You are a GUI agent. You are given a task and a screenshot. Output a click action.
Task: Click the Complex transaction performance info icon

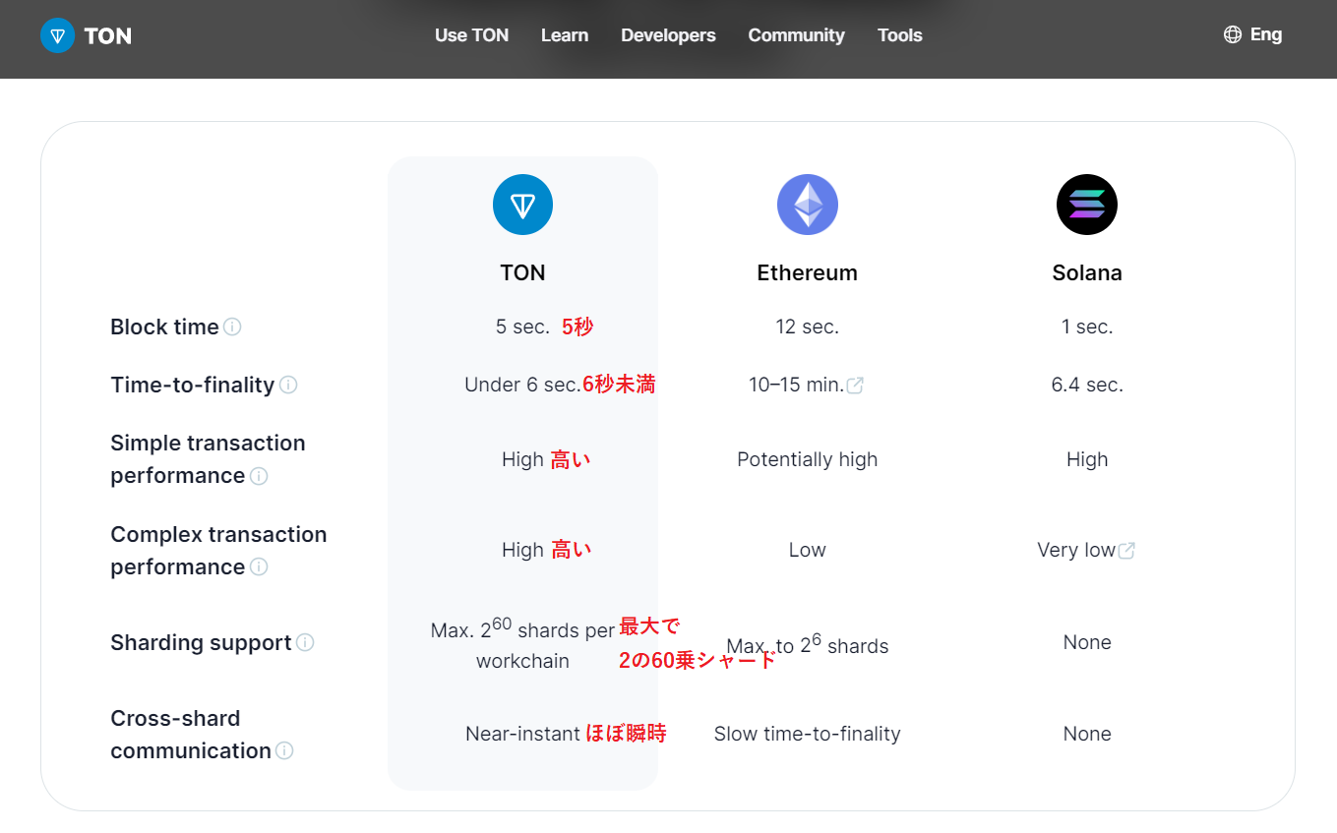[x=258, y=568]
